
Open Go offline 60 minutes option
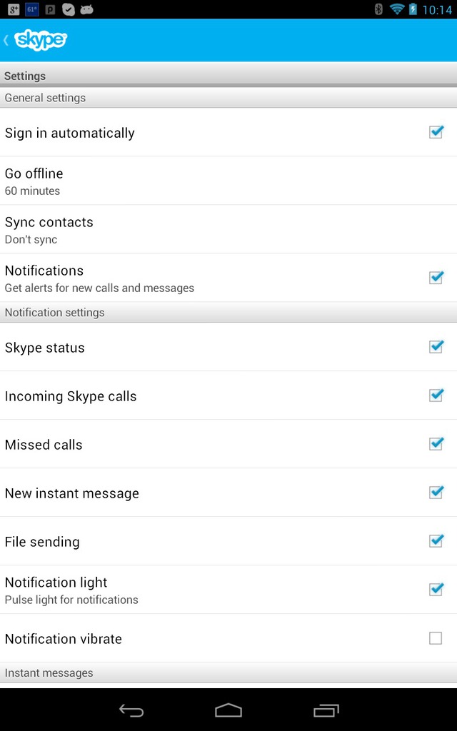pyautogui.click(x=228, y=181)
